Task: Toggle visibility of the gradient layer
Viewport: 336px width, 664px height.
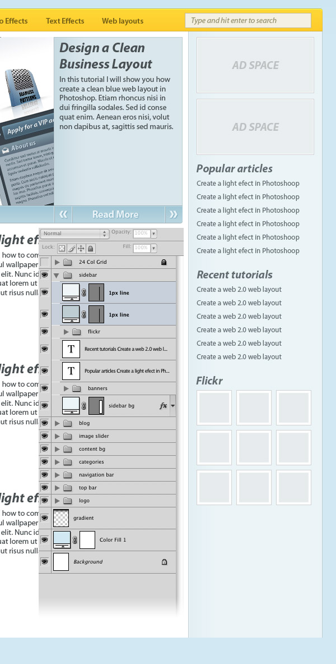Action: click(44, 518)
